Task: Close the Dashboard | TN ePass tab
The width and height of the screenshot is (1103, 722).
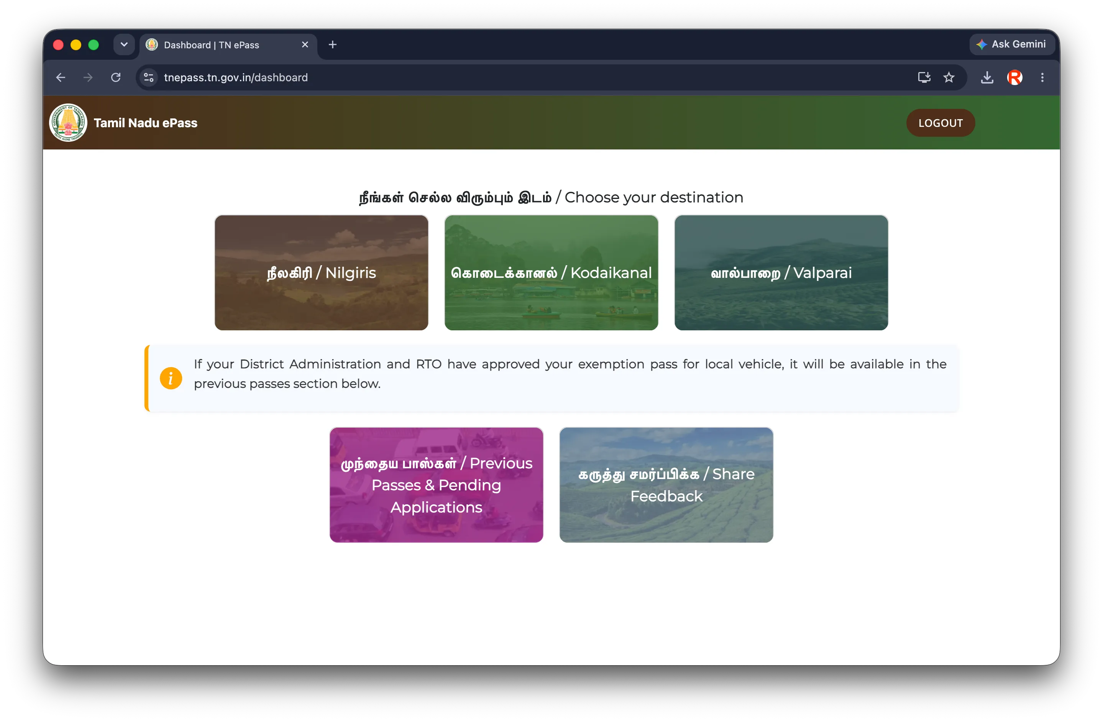Action: 305,44
